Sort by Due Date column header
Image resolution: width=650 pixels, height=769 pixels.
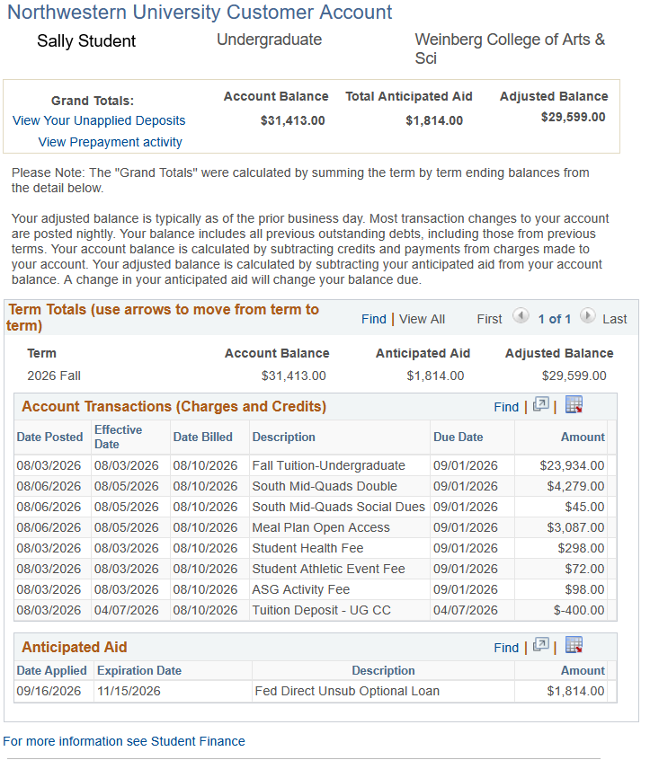tap(458, 437)
